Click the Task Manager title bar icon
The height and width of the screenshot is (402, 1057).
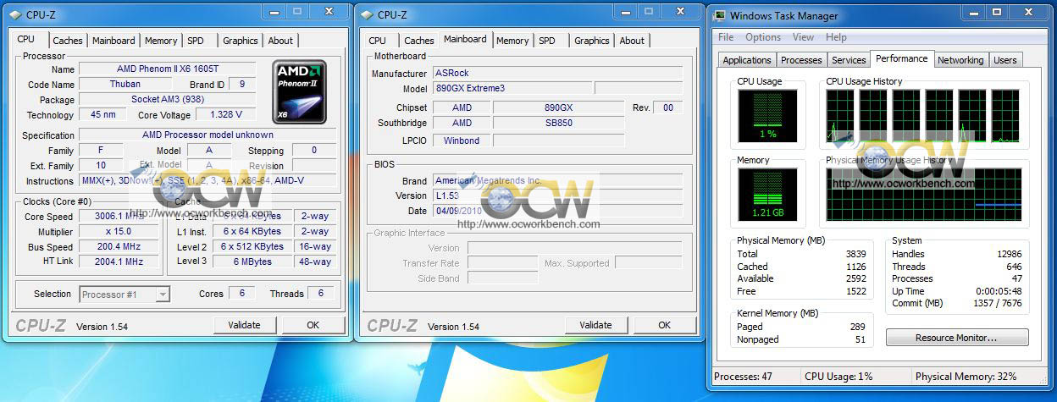tap(720, 15)
